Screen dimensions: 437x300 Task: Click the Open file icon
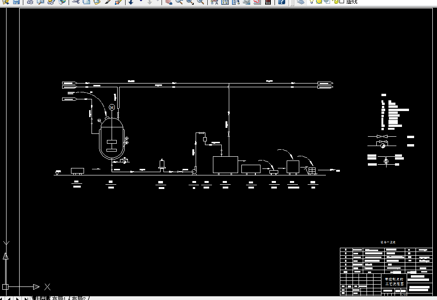point(6,2)
